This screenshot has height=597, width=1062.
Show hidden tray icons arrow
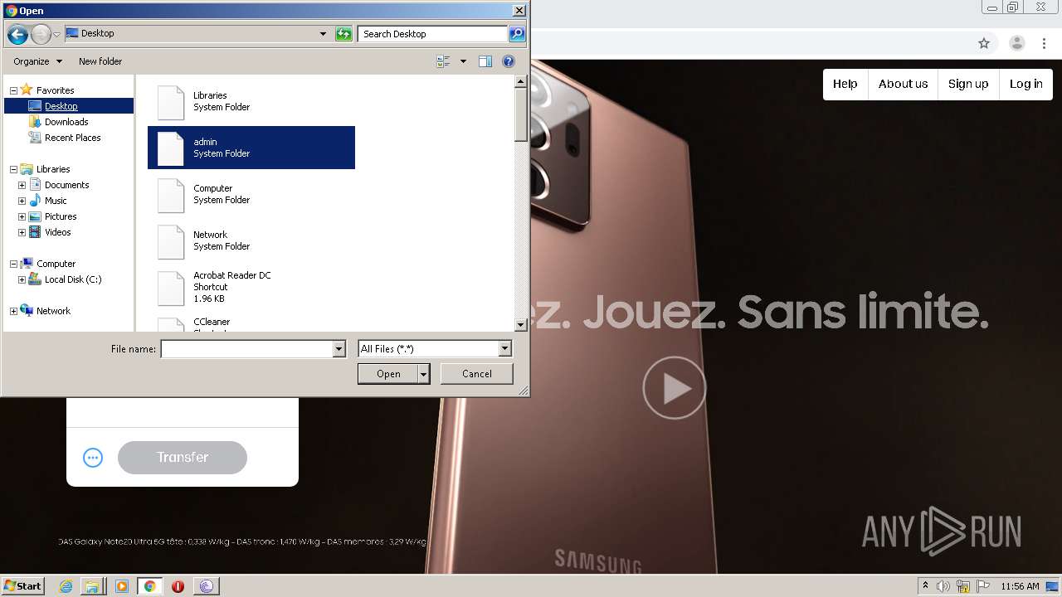click(x=925, y=586)
